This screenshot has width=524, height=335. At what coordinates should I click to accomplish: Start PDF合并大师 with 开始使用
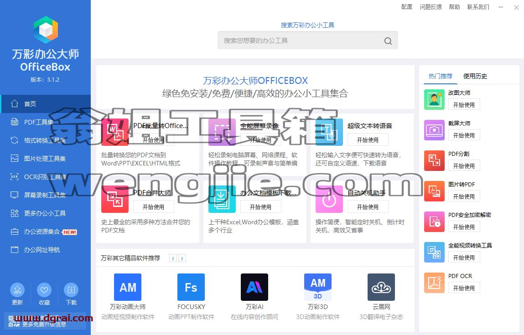click(x=153, y=207)
